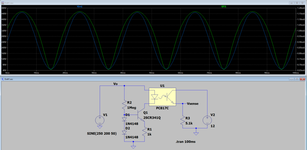Click the Vsense net label
Viewport: 307px width, 150px height.
coord(192,103)
